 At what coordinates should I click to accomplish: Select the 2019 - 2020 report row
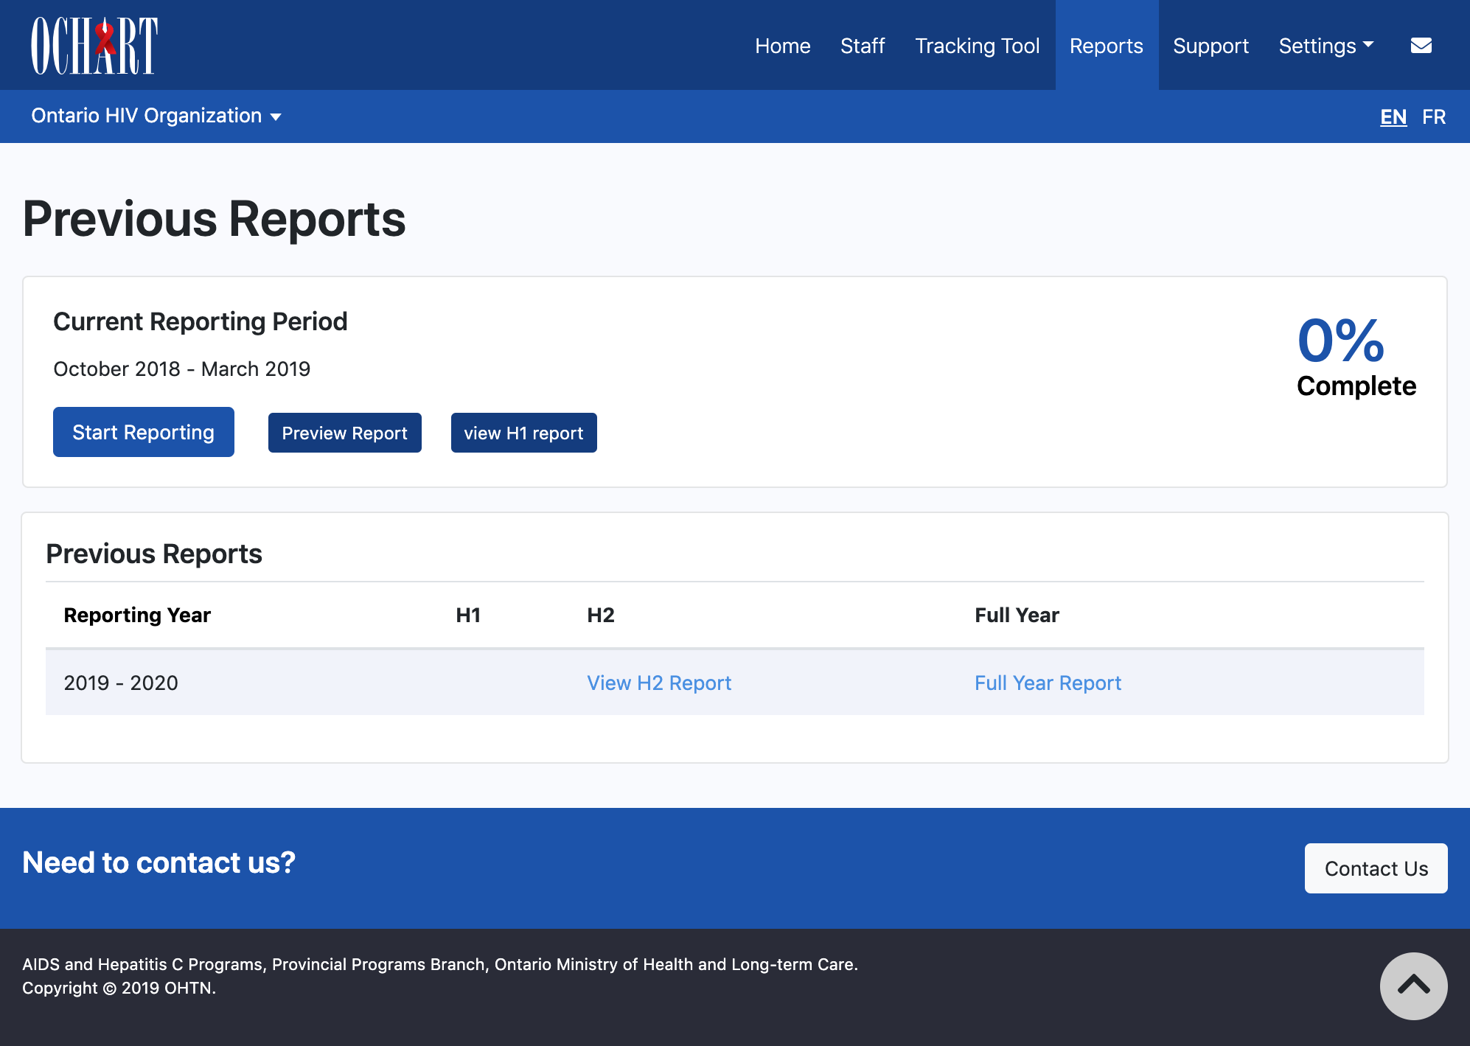tap(121, 683)
